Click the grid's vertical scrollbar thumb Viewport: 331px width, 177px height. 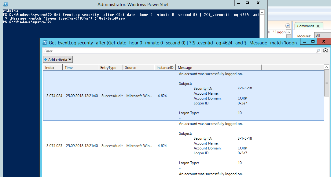point(327,83)
